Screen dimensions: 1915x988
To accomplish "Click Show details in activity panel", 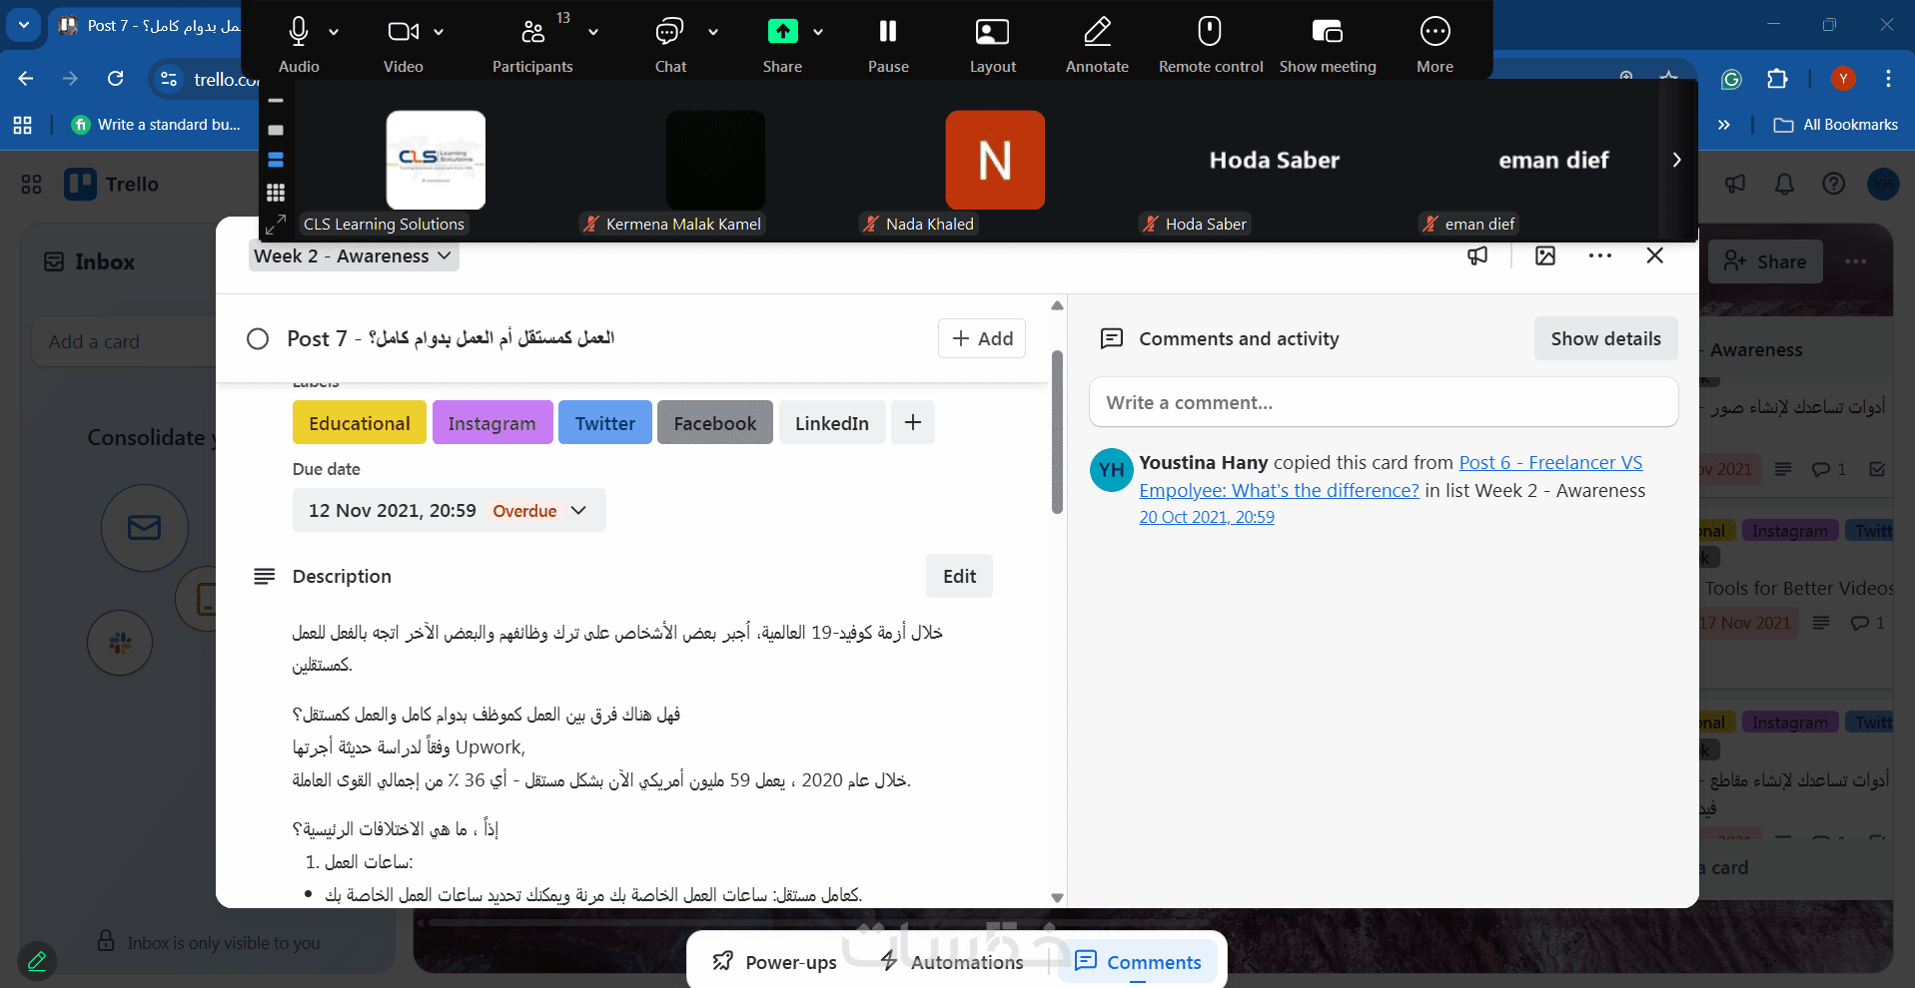I will pos(1605,338).
